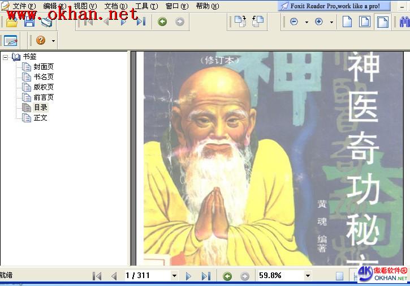
Task: Jump to last page in status bar
Action: (206, 276)
